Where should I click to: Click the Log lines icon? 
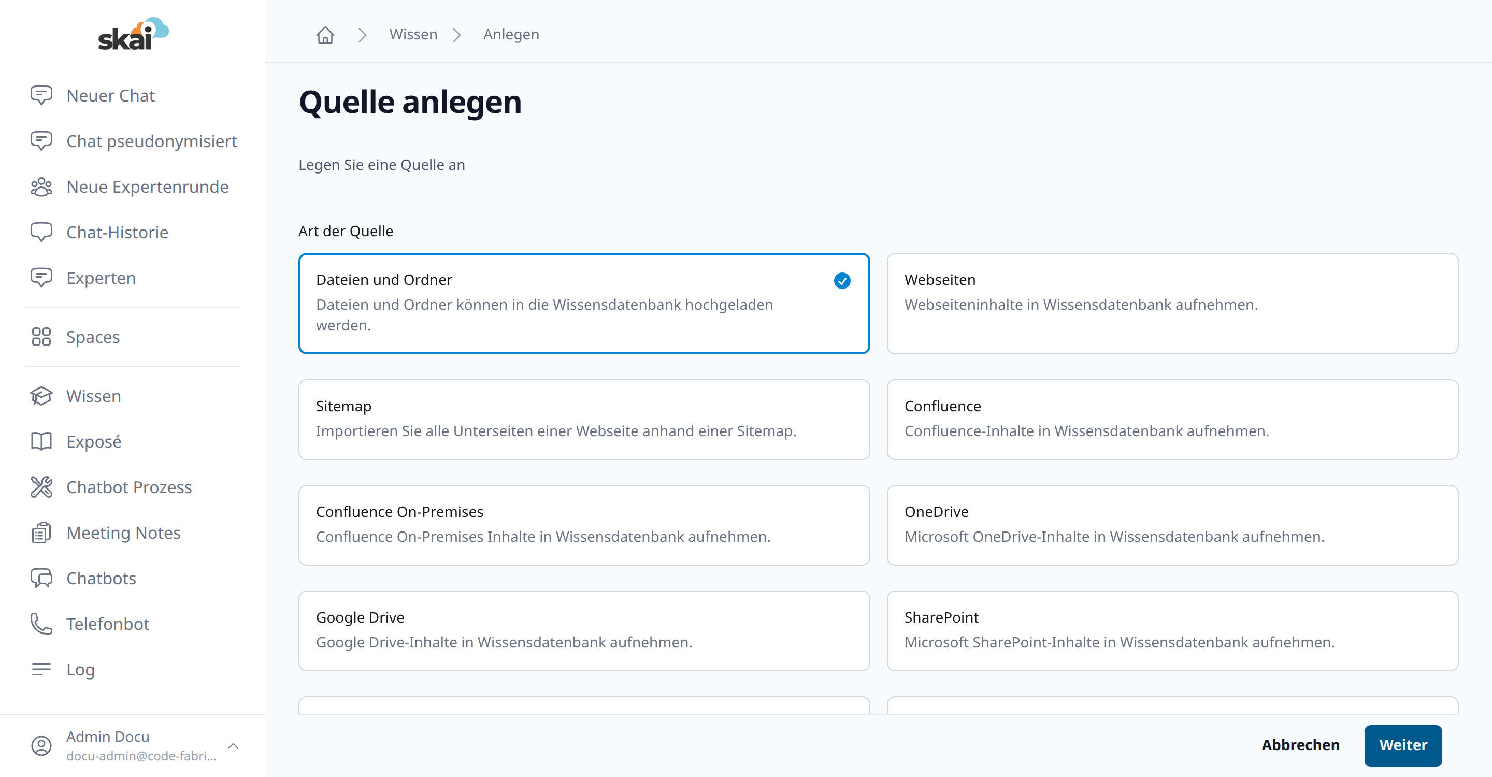pyautogui.click(x=41, y=669)
